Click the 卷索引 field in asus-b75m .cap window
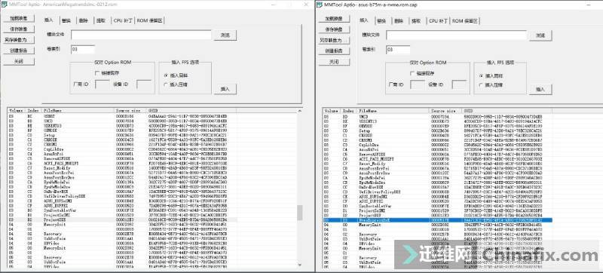 (x=398, y=50)
